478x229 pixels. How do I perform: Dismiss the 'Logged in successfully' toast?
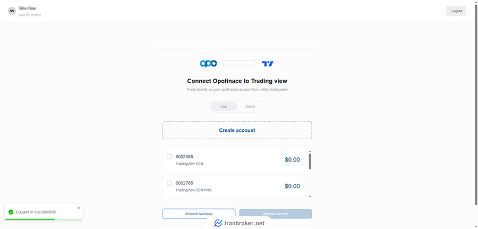click(x=79, y=208)
